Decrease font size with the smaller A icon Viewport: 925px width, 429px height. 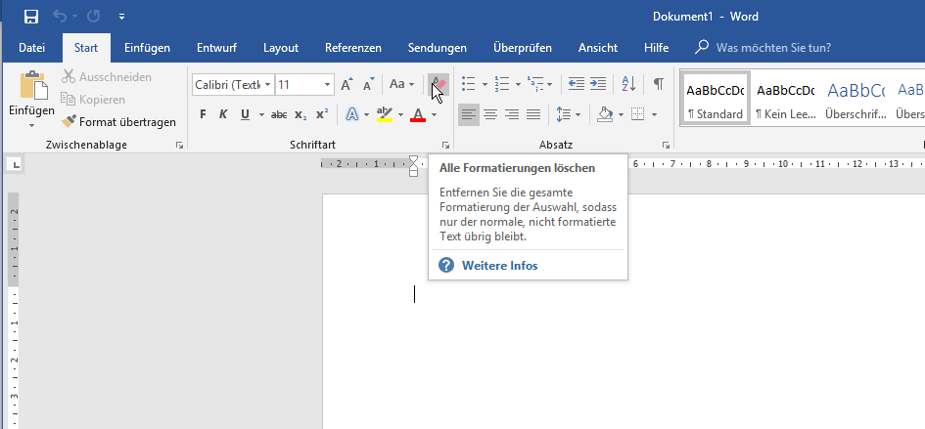(x=369, y=84)
